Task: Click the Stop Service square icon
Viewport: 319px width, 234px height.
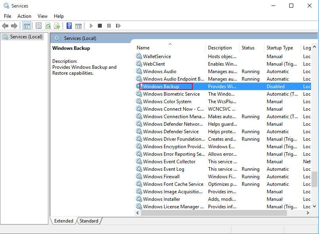Action: 100,26
